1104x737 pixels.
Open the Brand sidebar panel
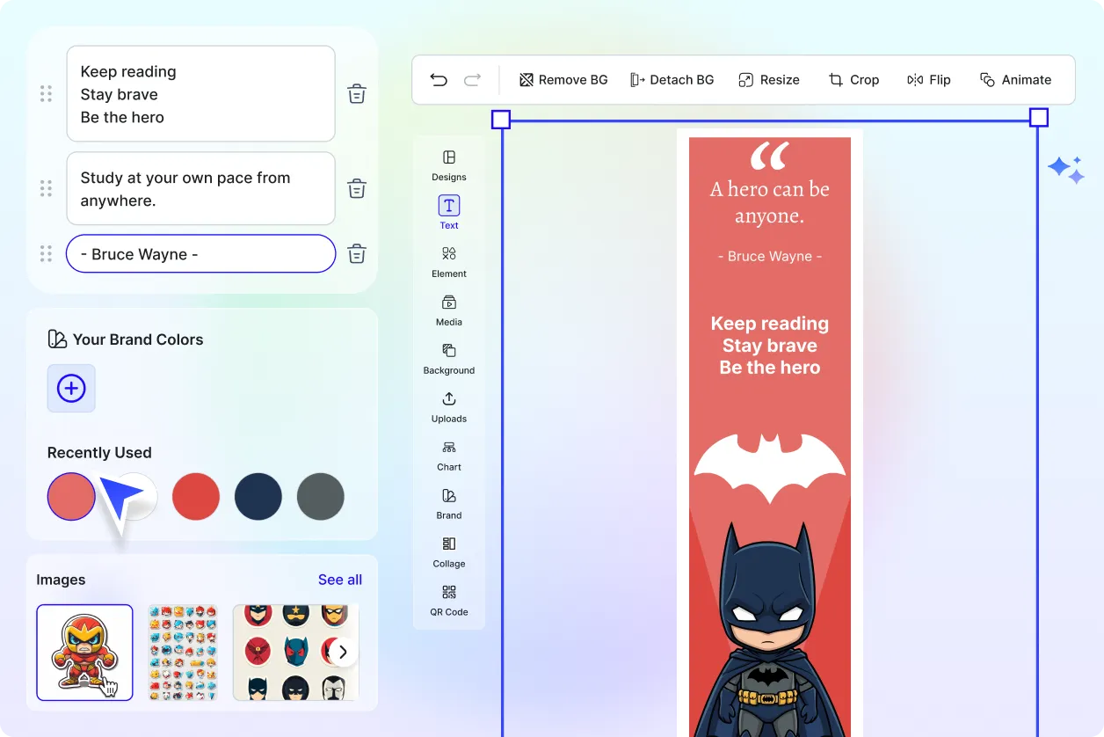point(449,504)
